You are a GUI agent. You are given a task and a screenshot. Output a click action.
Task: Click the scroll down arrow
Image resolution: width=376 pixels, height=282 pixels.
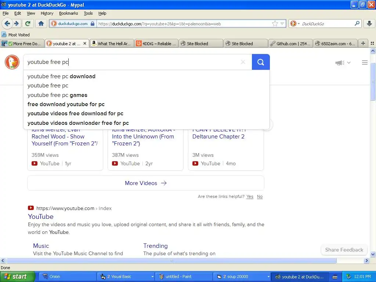point(373,254)
